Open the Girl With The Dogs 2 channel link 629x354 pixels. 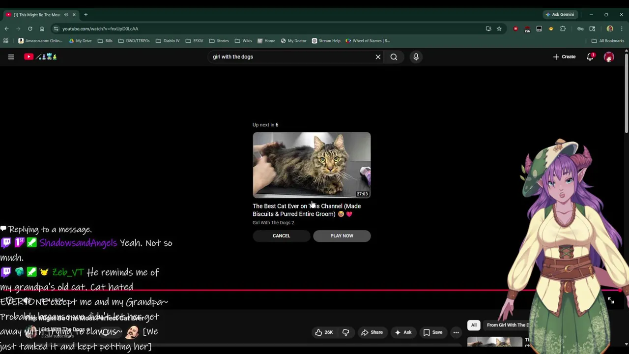pos(273,223)
